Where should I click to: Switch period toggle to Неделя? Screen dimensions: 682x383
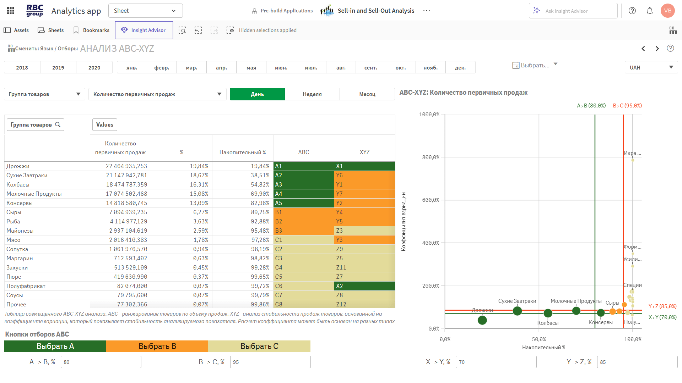point(312,94)
